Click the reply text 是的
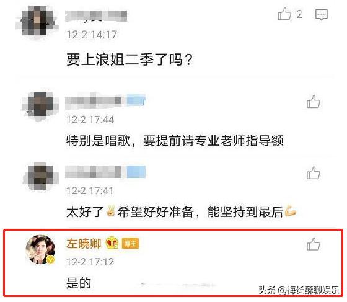This screenshot has height=302, width=347. tap(79, 283)
